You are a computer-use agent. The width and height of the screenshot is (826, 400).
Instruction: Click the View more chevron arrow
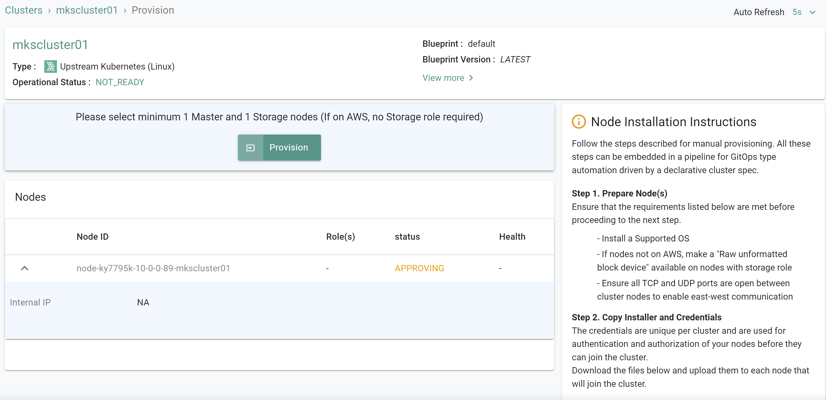point(471,78)
